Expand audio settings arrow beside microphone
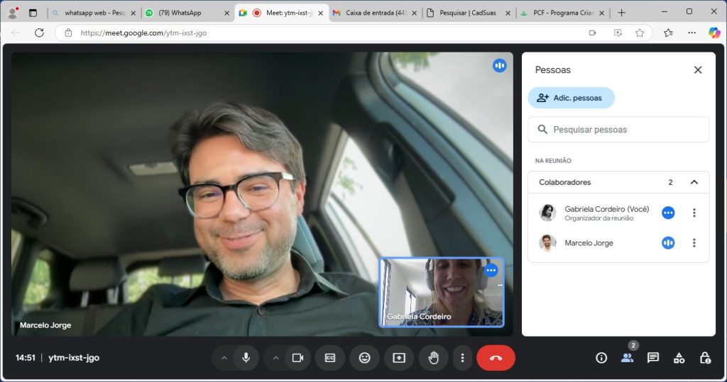The height and width of the screenshot is (382, 727). (x=224, y=358)
